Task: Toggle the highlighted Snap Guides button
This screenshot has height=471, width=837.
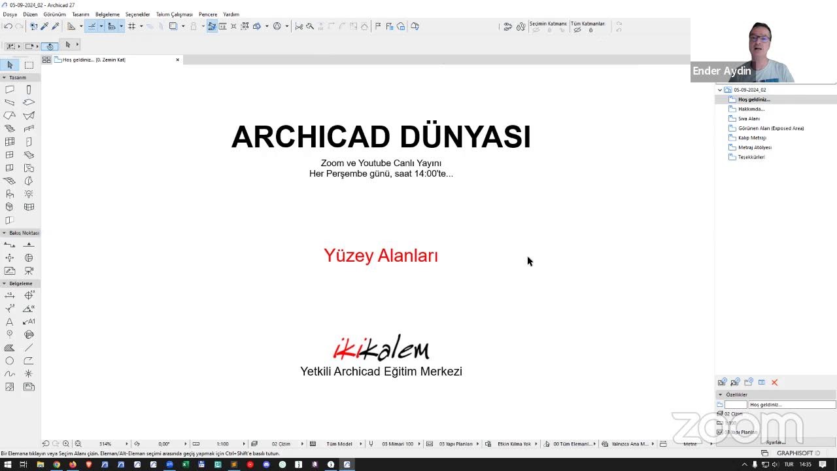Action: [92, 26]
